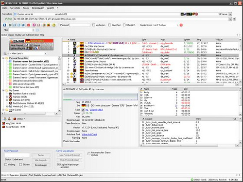Viewport: 243px width, 182px height.
Task: Switch to the Konsole tab
Action: tap(24, 175)
